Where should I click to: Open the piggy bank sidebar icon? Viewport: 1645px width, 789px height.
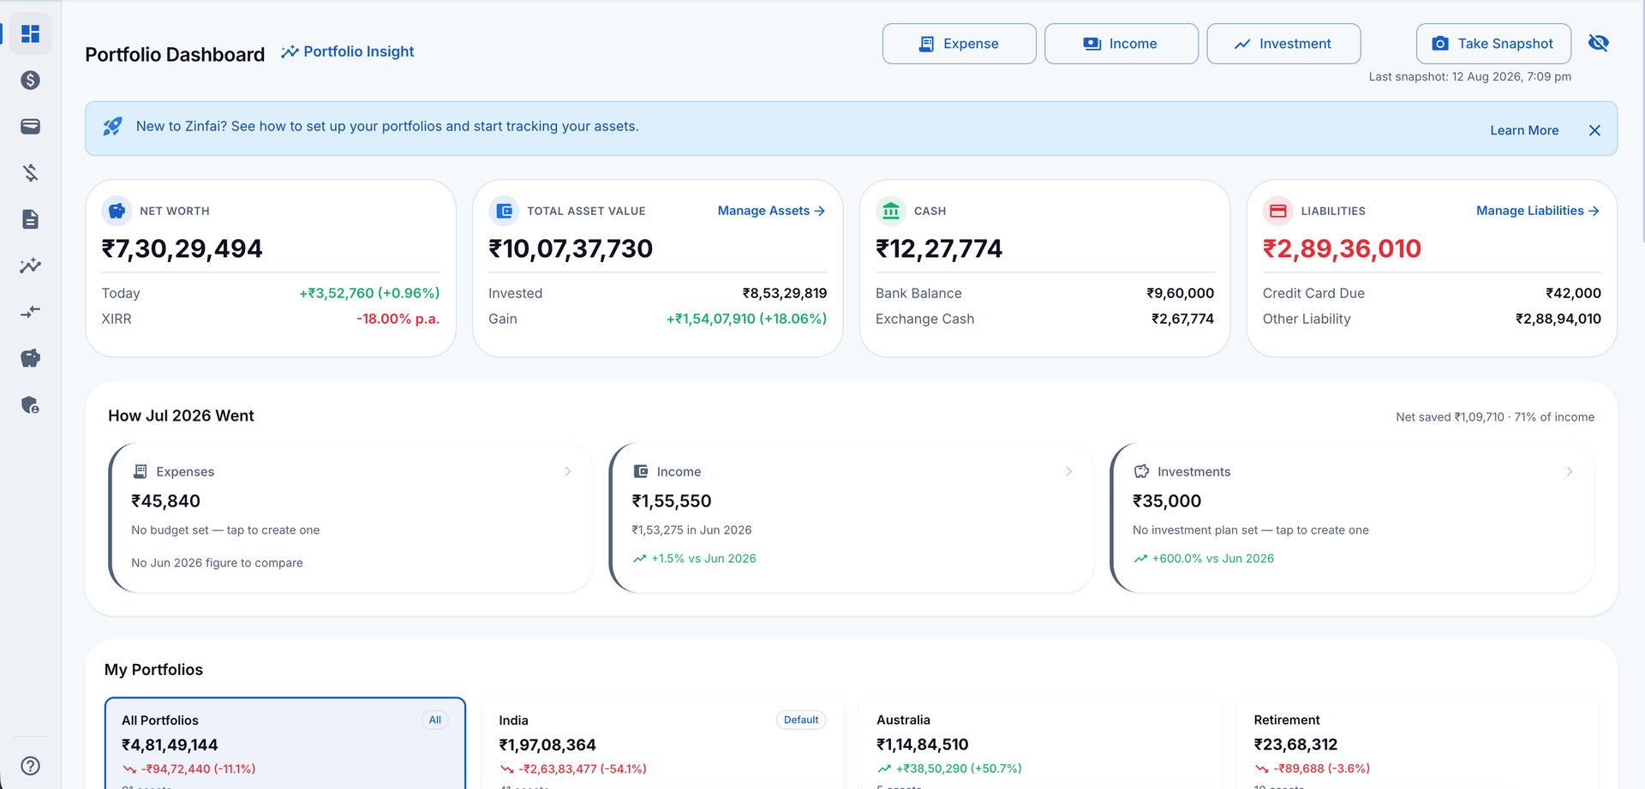click(x=31, y=358)
